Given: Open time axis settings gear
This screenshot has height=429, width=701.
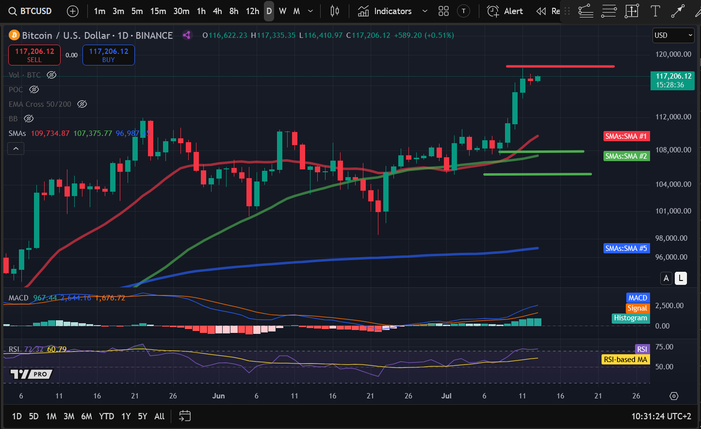Looking at the screenshot, I should (674, 396).
